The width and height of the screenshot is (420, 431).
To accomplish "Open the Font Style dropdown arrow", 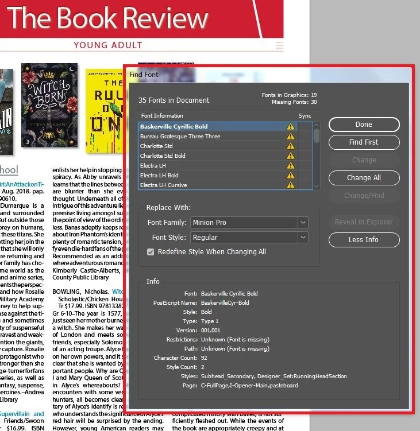I will click(303, 237).
